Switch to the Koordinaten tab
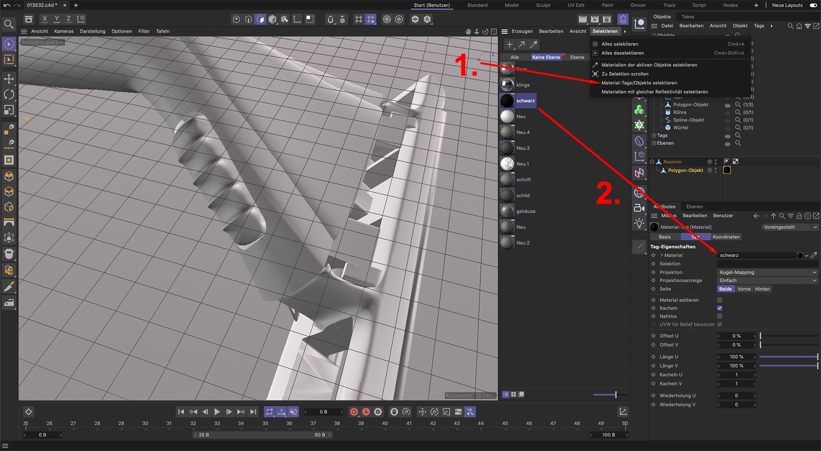This screenshot has width=821, height=451. coord(726,237)
